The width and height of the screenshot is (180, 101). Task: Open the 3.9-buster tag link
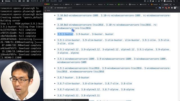click(82, 34)
